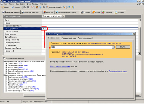
Task: Switch to Расширенный поиск dialog tab
Action: tap(69, 38)
